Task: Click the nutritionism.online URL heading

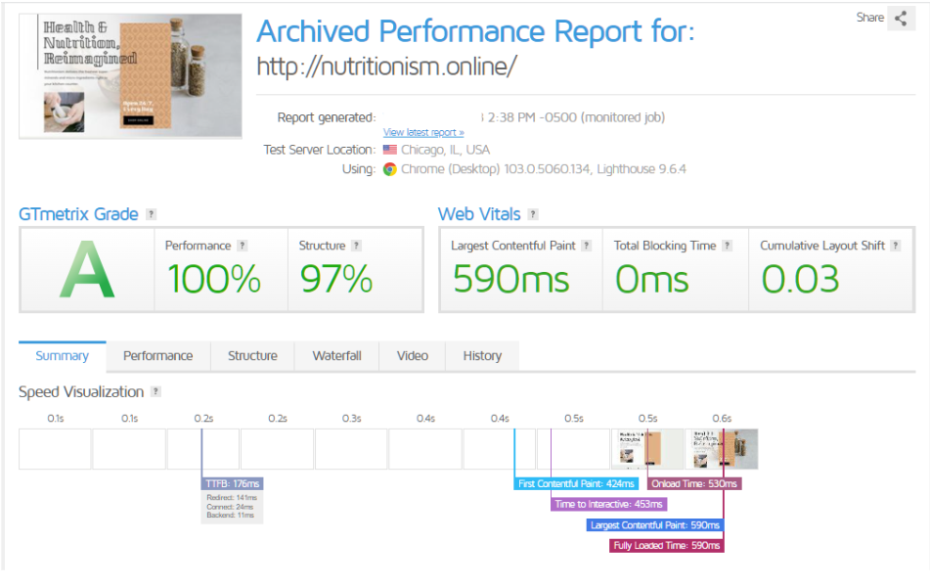Action: (x=386, y=66)
